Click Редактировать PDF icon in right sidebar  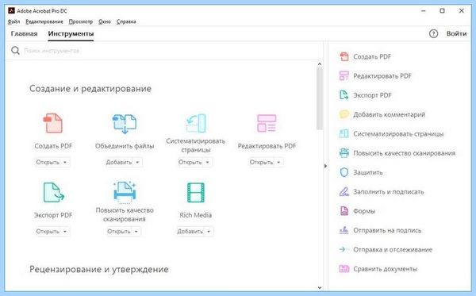(344, 76)
